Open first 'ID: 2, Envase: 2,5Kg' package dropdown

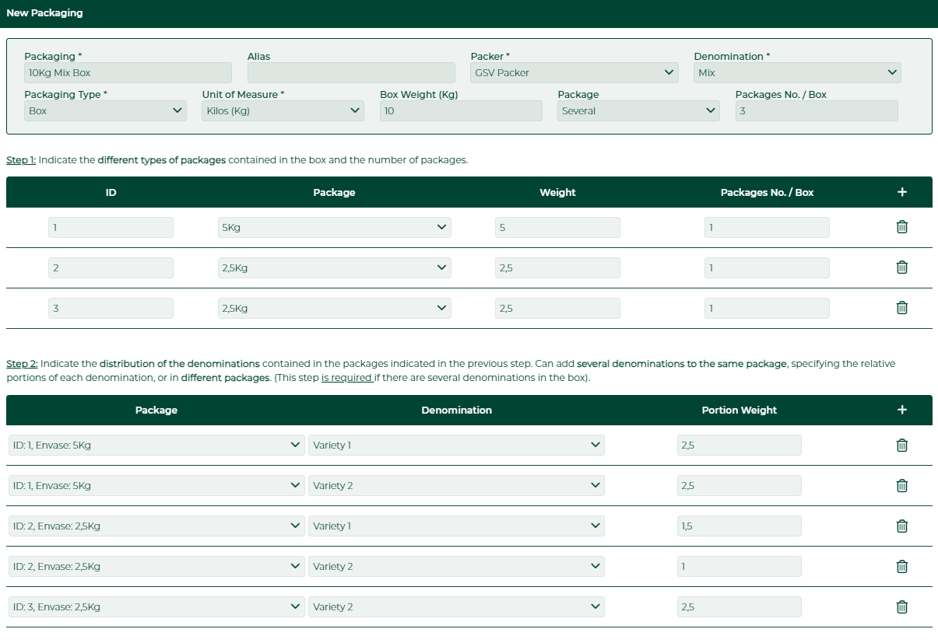[156, 526]
